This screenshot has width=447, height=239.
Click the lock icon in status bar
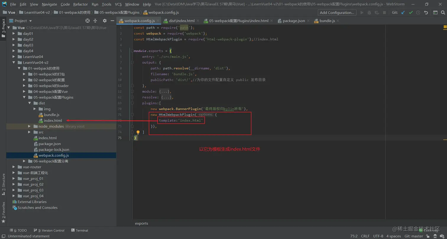pyautogui.click(x=427, y=236)
